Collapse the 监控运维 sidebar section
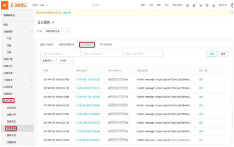The height and width of the screenshot is (147, 234). [31, 101]
